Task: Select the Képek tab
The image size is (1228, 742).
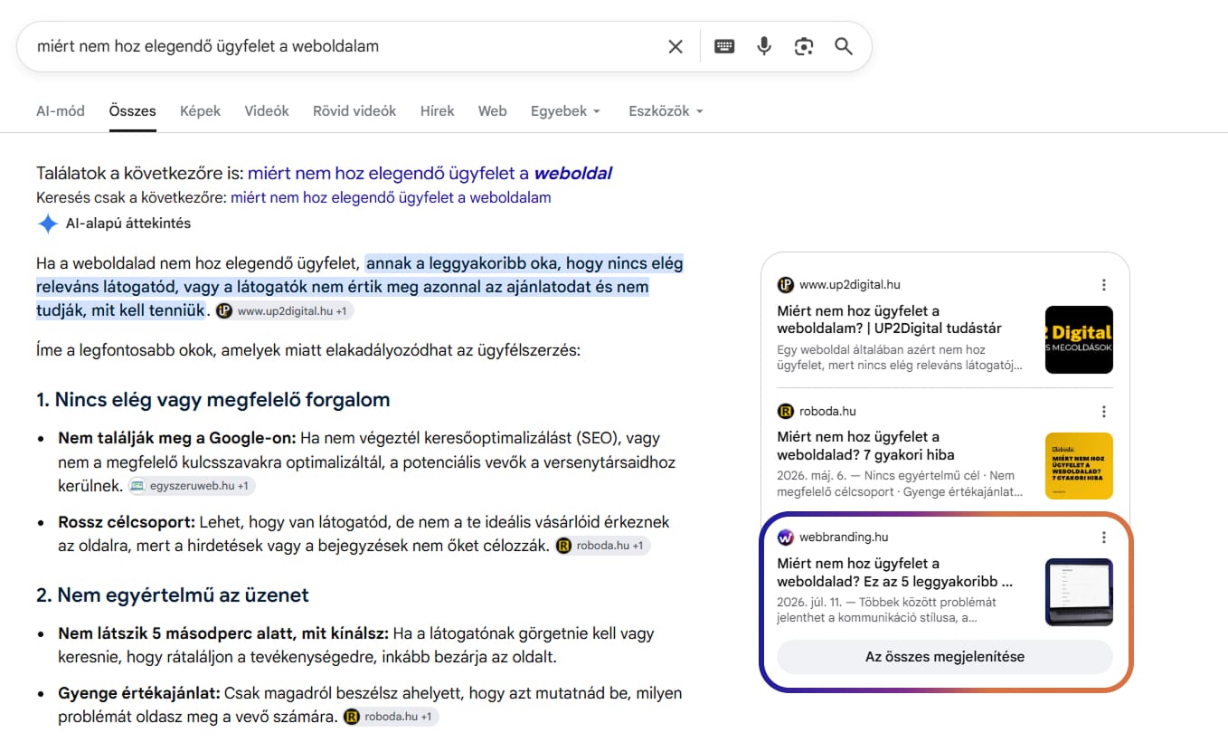Action: coord(200,111)
